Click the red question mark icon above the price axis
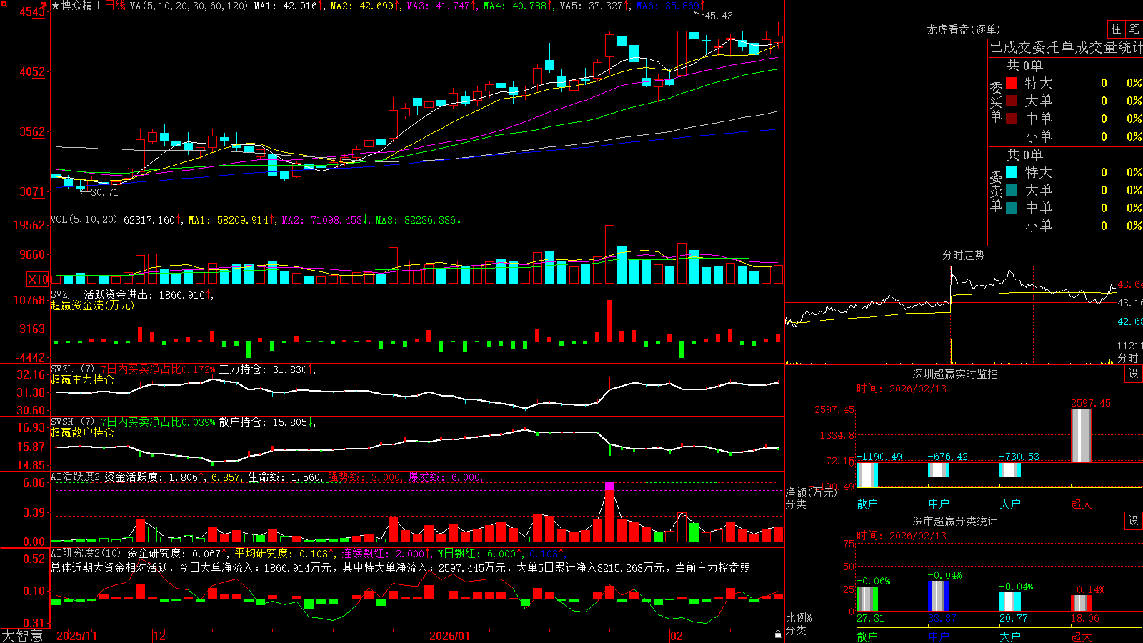The height and width of the screenshot is (643, 1143). 44,6
